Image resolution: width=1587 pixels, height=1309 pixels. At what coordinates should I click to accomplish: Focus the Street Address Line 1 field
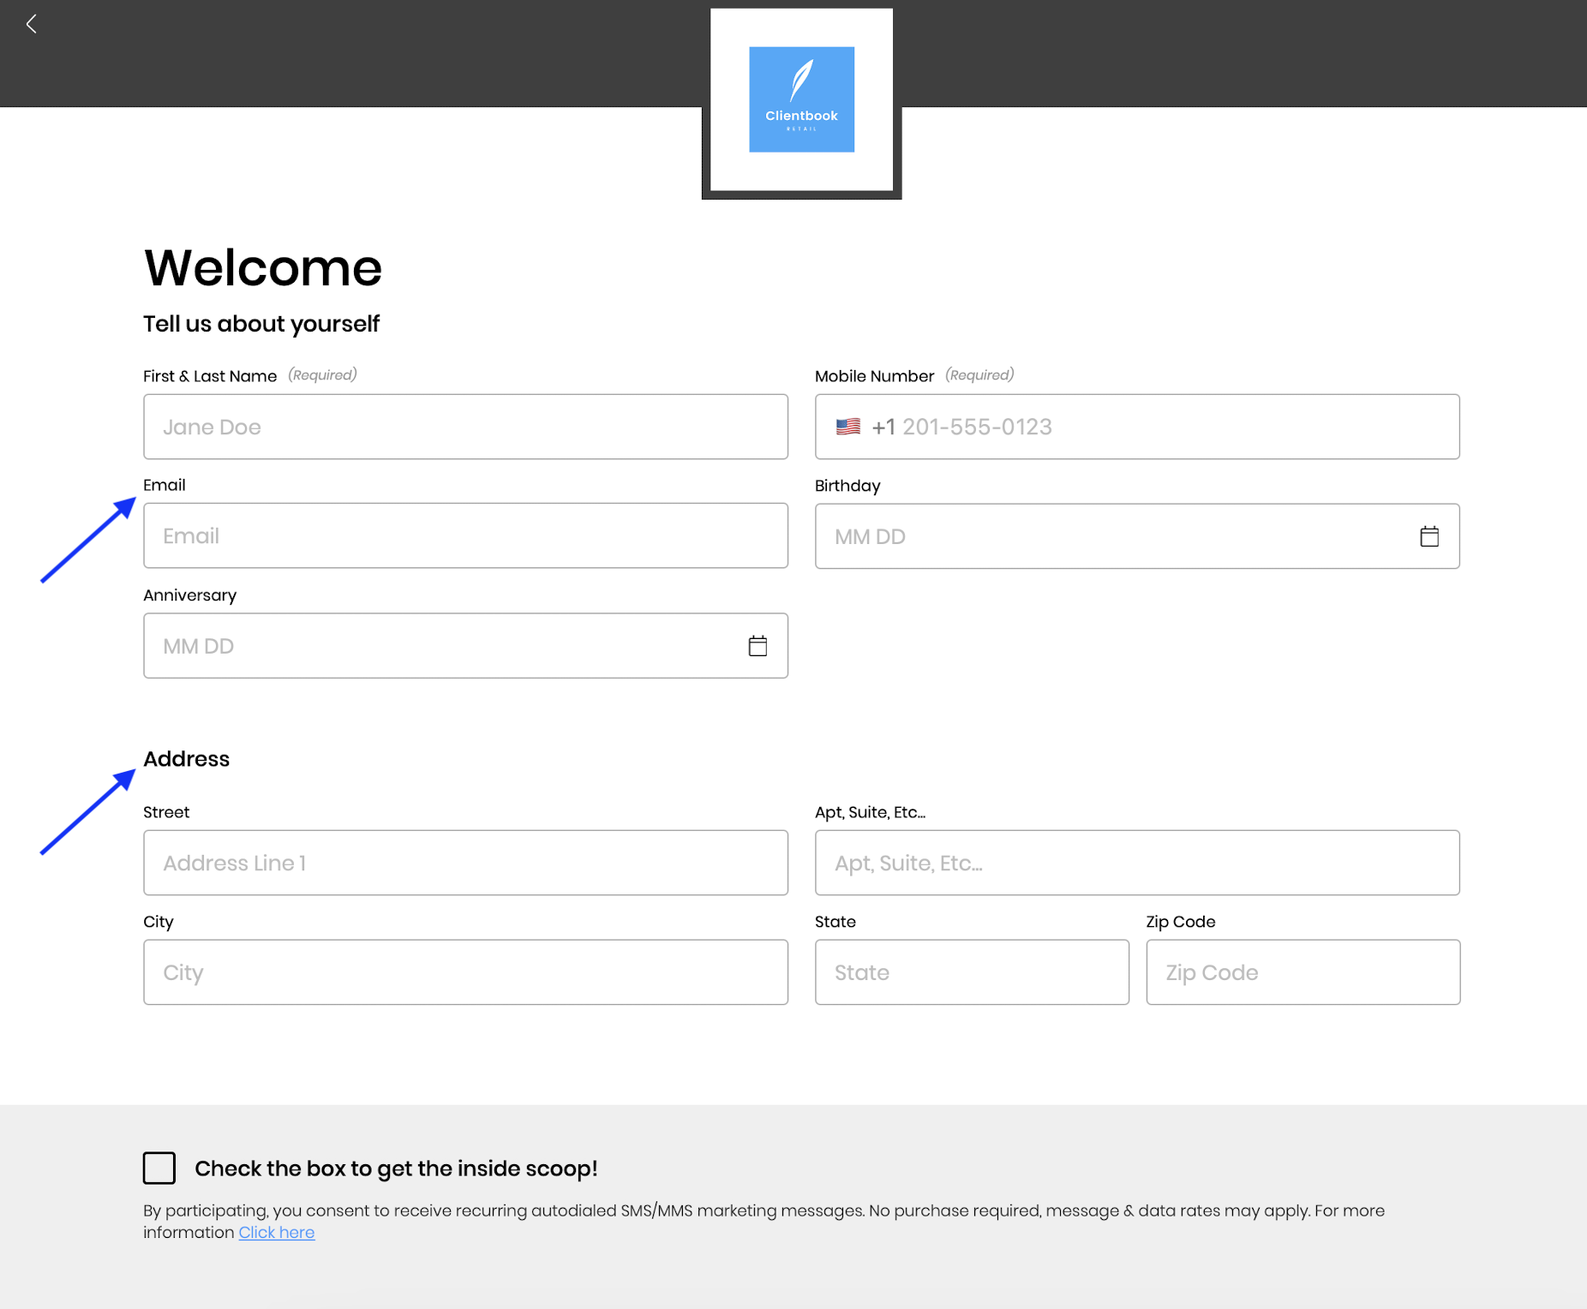tap(465, 863)
